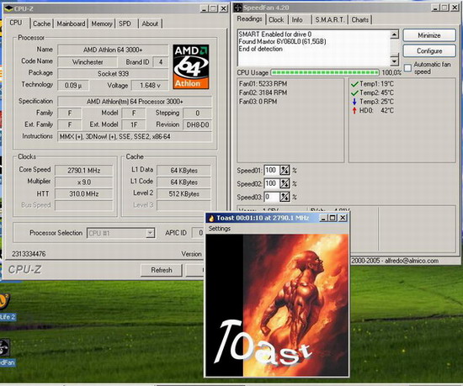Switch to the Mainboard tab in CPU-Z
463x386 pixels.
[71, 24]
